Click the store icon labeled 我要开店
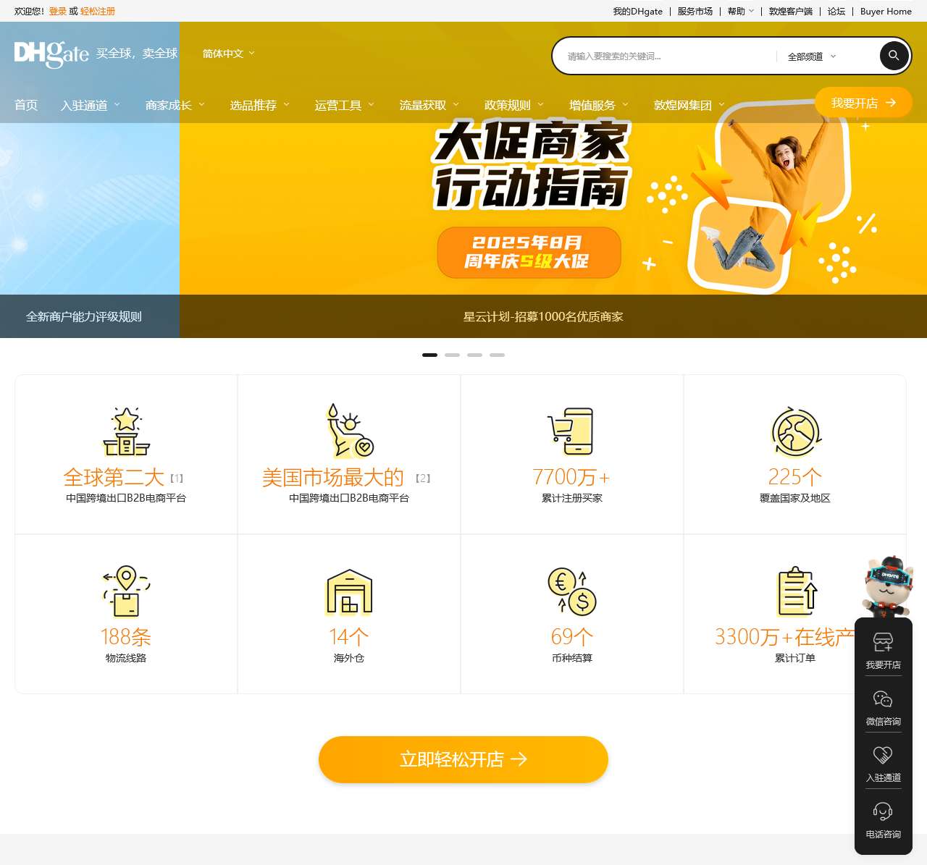The image size is (927, 865). (x=883, y=642)
